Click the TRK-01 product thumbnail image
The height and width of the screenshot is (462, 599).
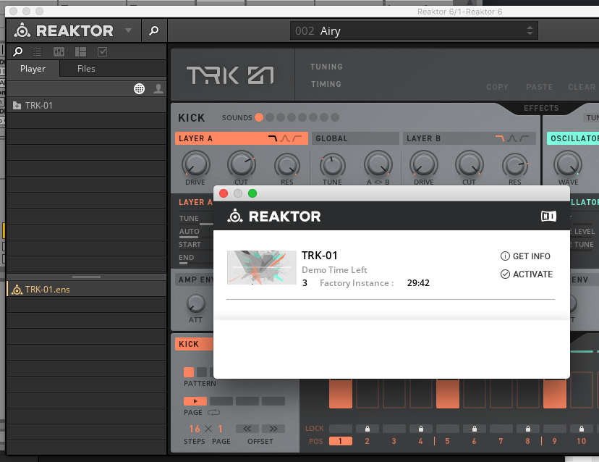[262, 268]
